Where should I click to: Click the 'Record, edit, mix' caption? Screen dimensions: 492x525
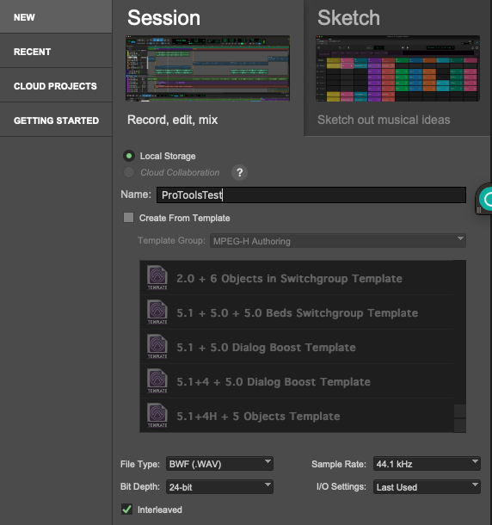pyautogui.click(x=172, y=120)
